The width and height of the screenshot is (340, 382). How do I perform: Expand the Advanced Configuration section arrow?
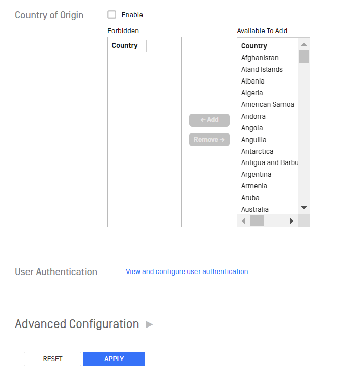149,324
